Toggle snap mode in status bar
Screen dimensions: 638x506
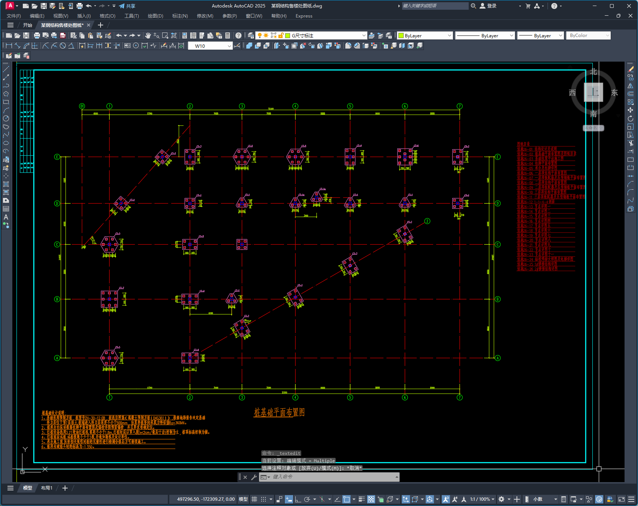pos(263,499)
